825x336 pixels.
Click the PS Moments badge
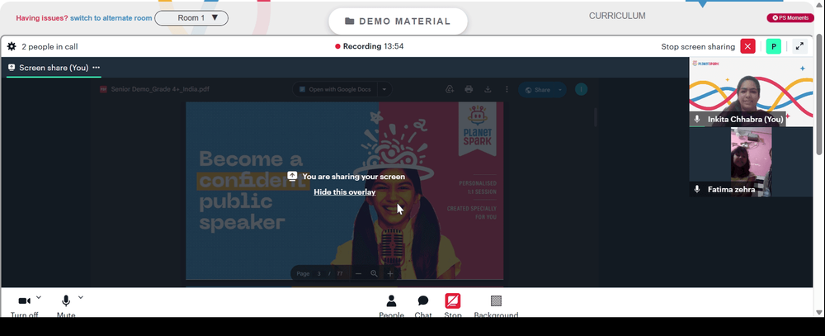790,18
